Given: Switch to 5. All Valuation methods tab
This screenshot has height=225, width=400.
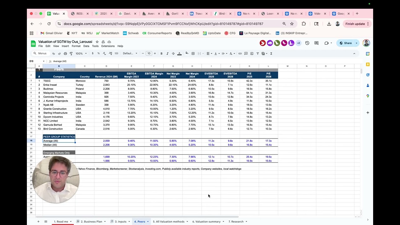Looking at the screenshot, I should coord(168,222).
